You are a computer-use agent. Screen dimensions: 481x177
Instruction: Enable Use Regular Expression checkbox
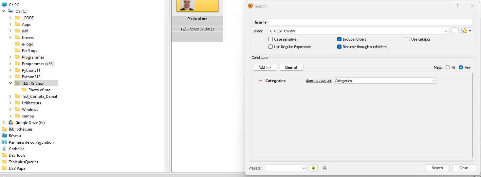270,47
